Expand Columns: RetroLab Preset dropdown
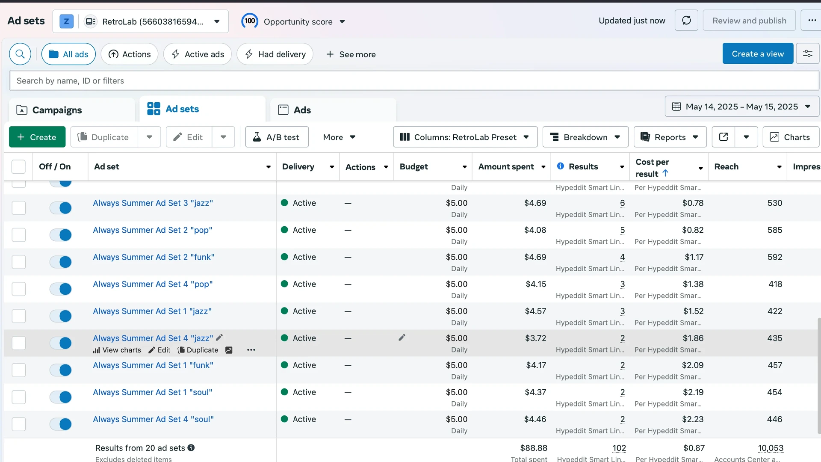This screenshot has height=462, width=821. tap(465, 137)
